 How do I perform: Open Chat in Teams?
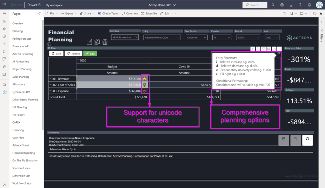tap(108, 13)
